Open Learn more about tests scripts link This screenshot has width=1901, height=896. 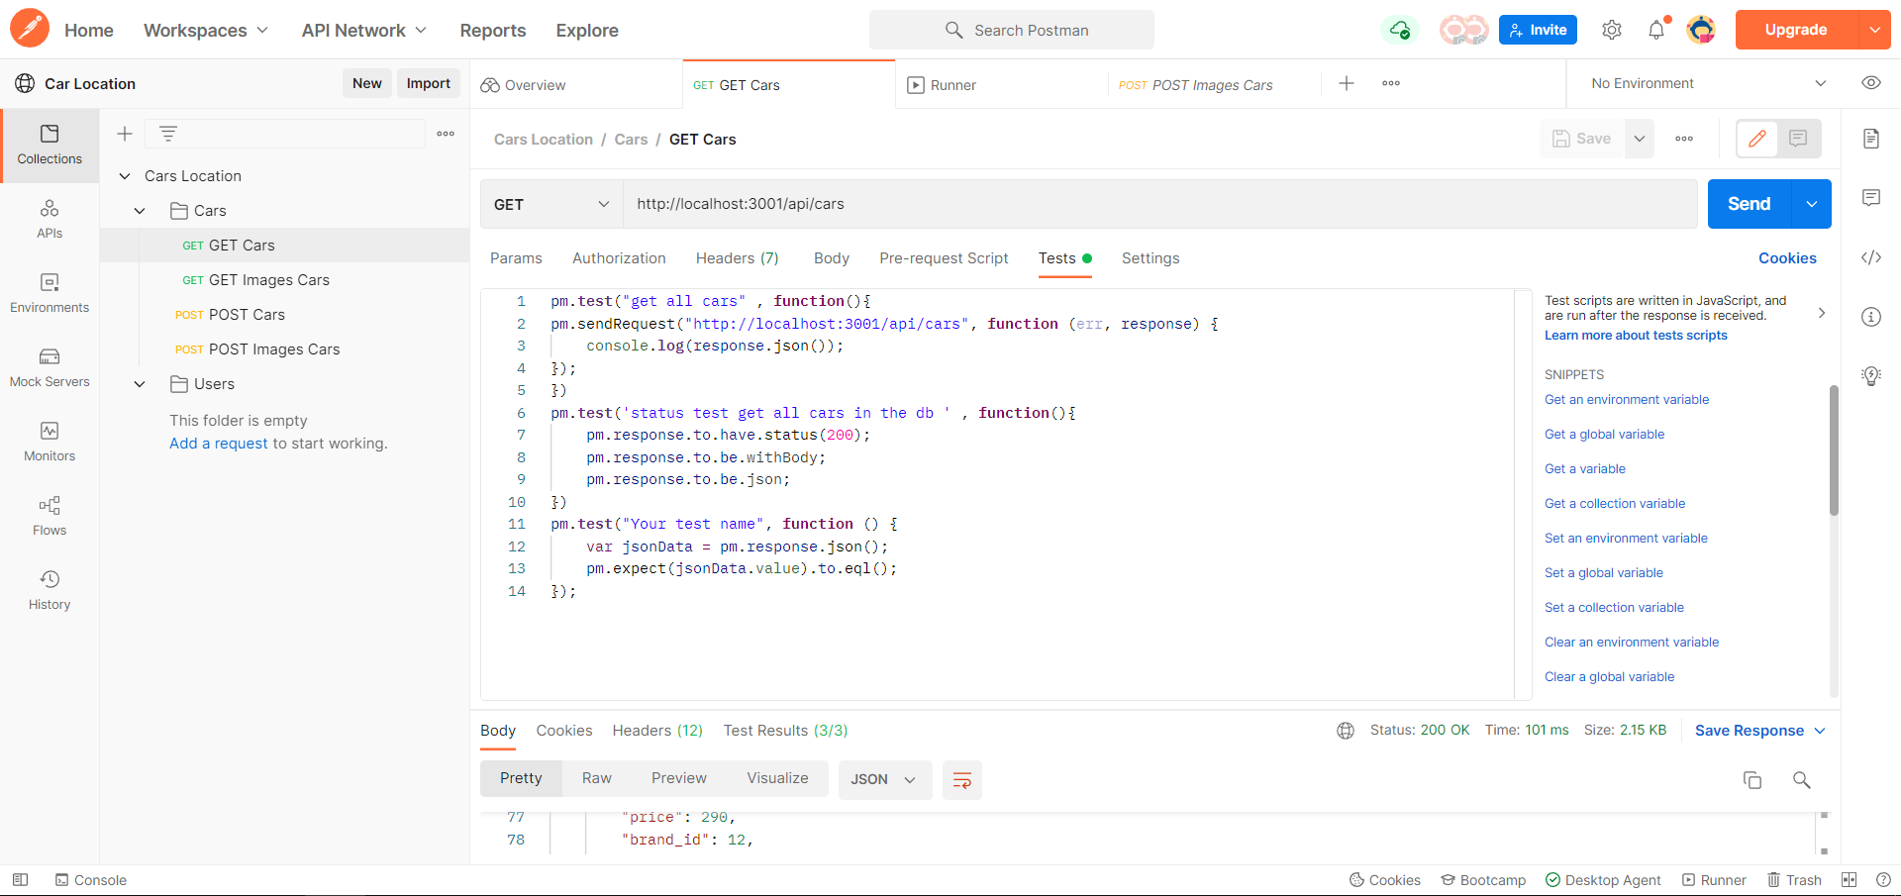coord(1636,336)
